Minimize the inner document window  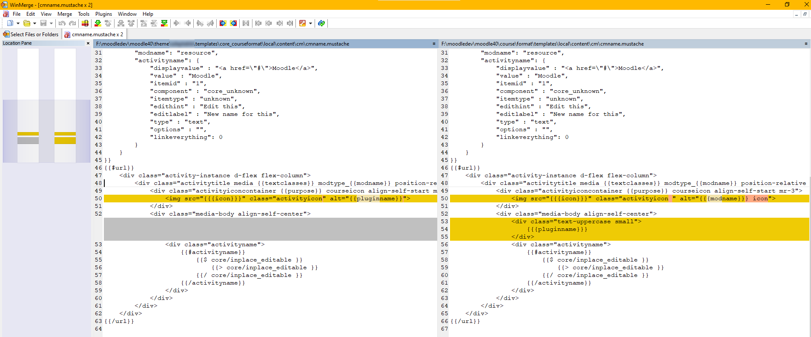796,14
